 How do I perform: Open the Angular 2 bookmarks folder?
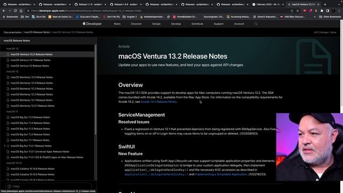pyautogui.click(x=130, y=17)
